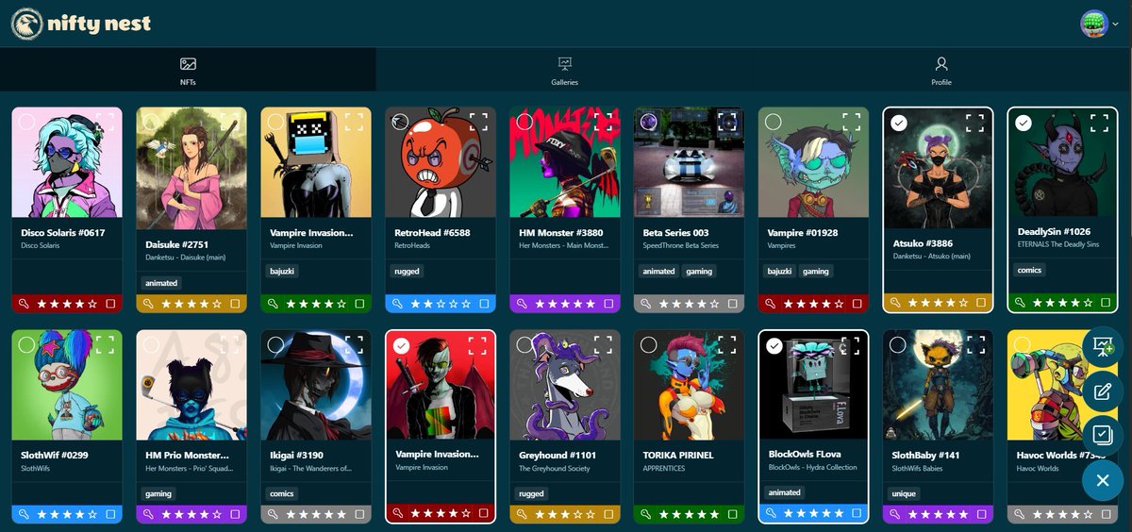The width and height of the screenshot is (1132, 532).
Task: Open fullscreen view of Greyhound #1101
Action: (603, 344)
